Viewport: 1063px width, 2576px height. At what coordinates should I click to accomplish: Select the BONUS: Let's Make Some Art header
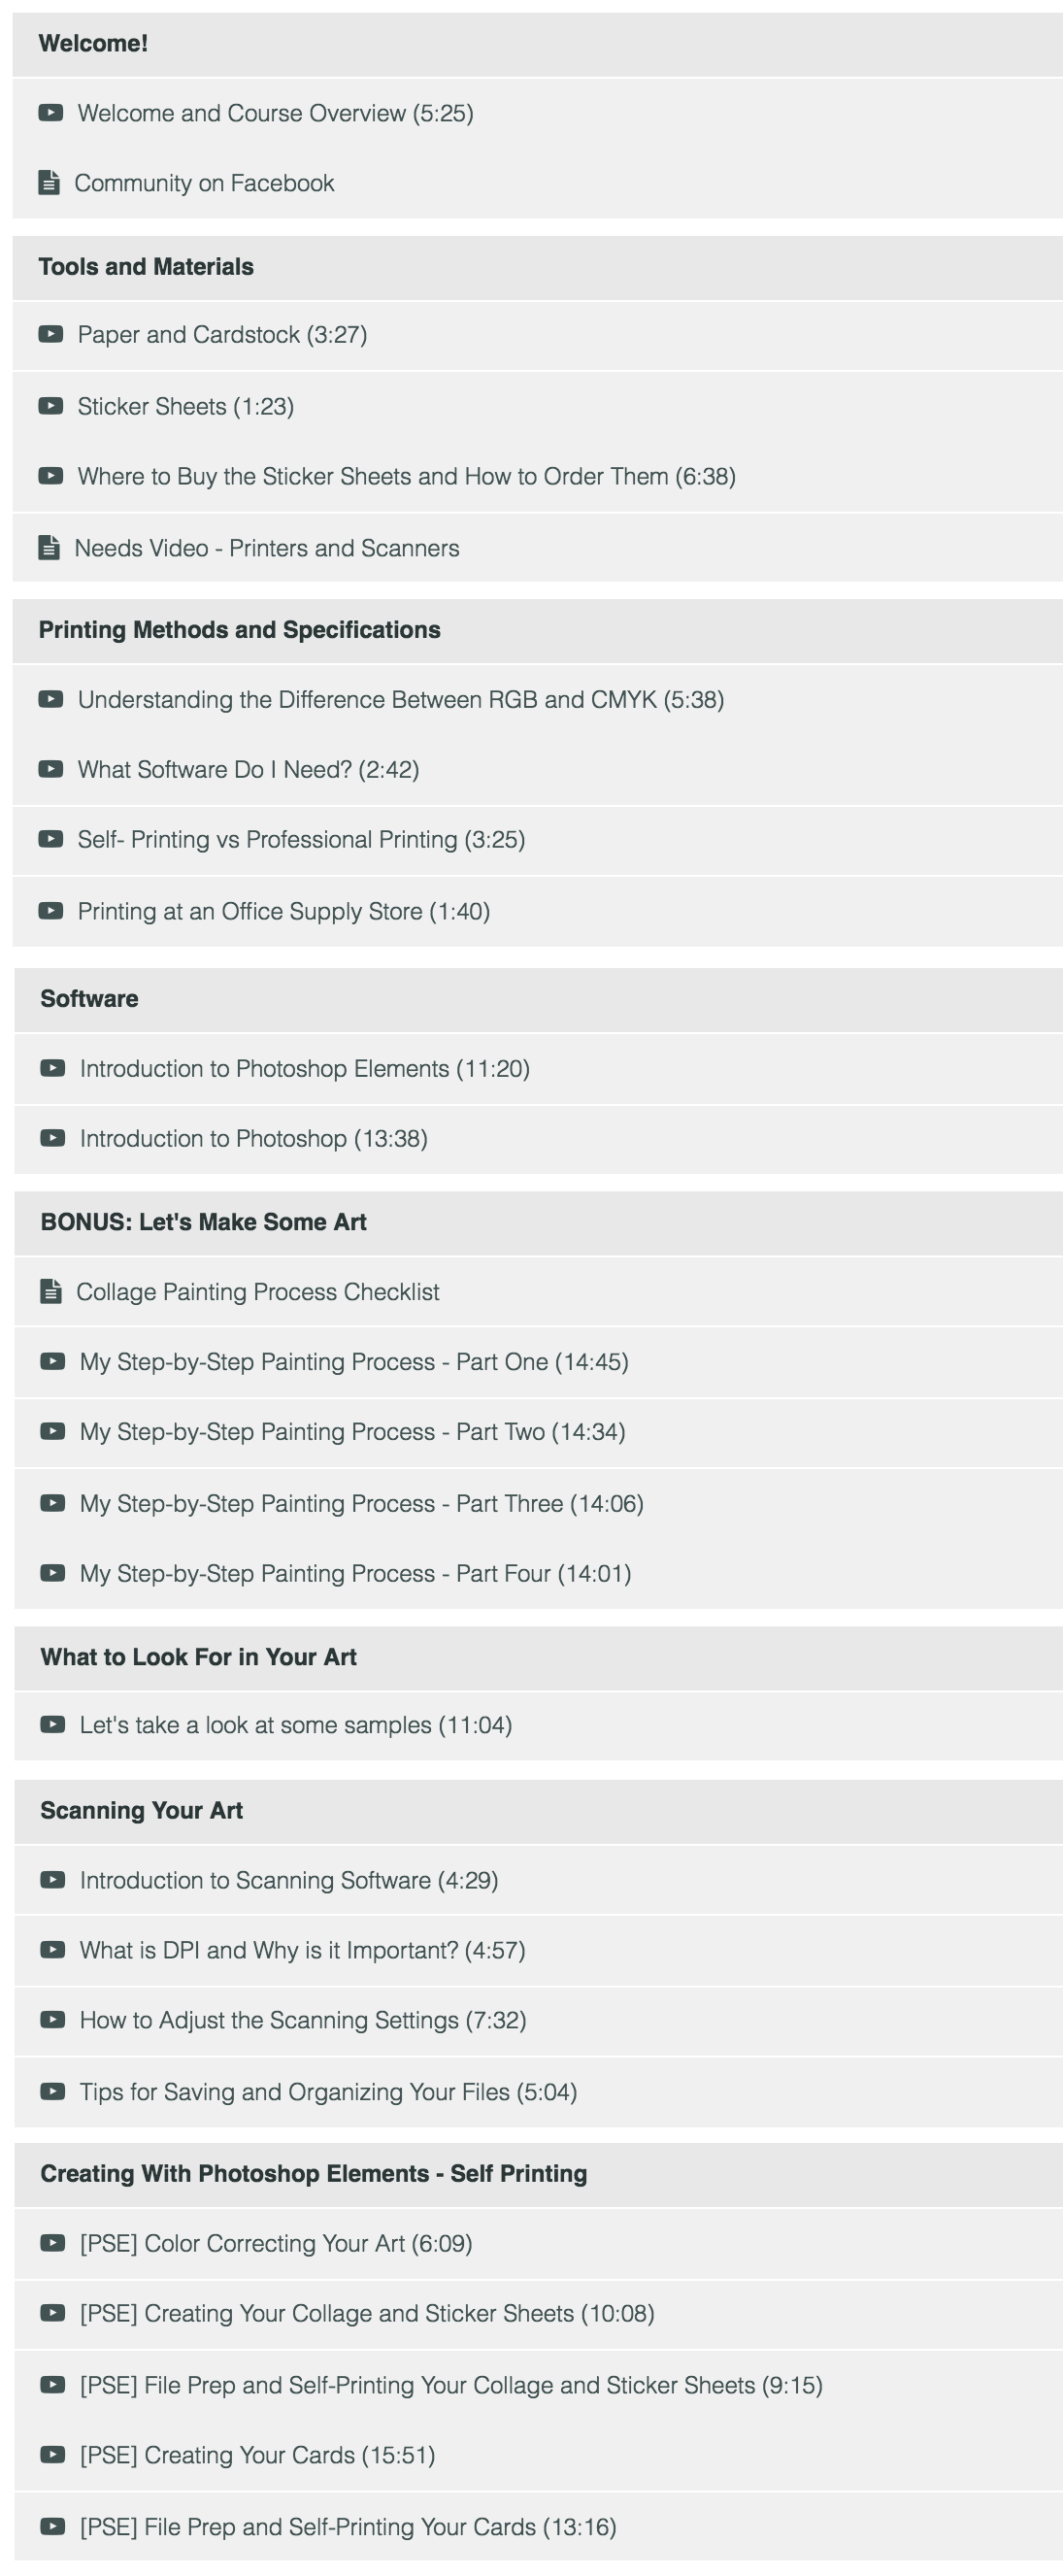pos(538,1223)
